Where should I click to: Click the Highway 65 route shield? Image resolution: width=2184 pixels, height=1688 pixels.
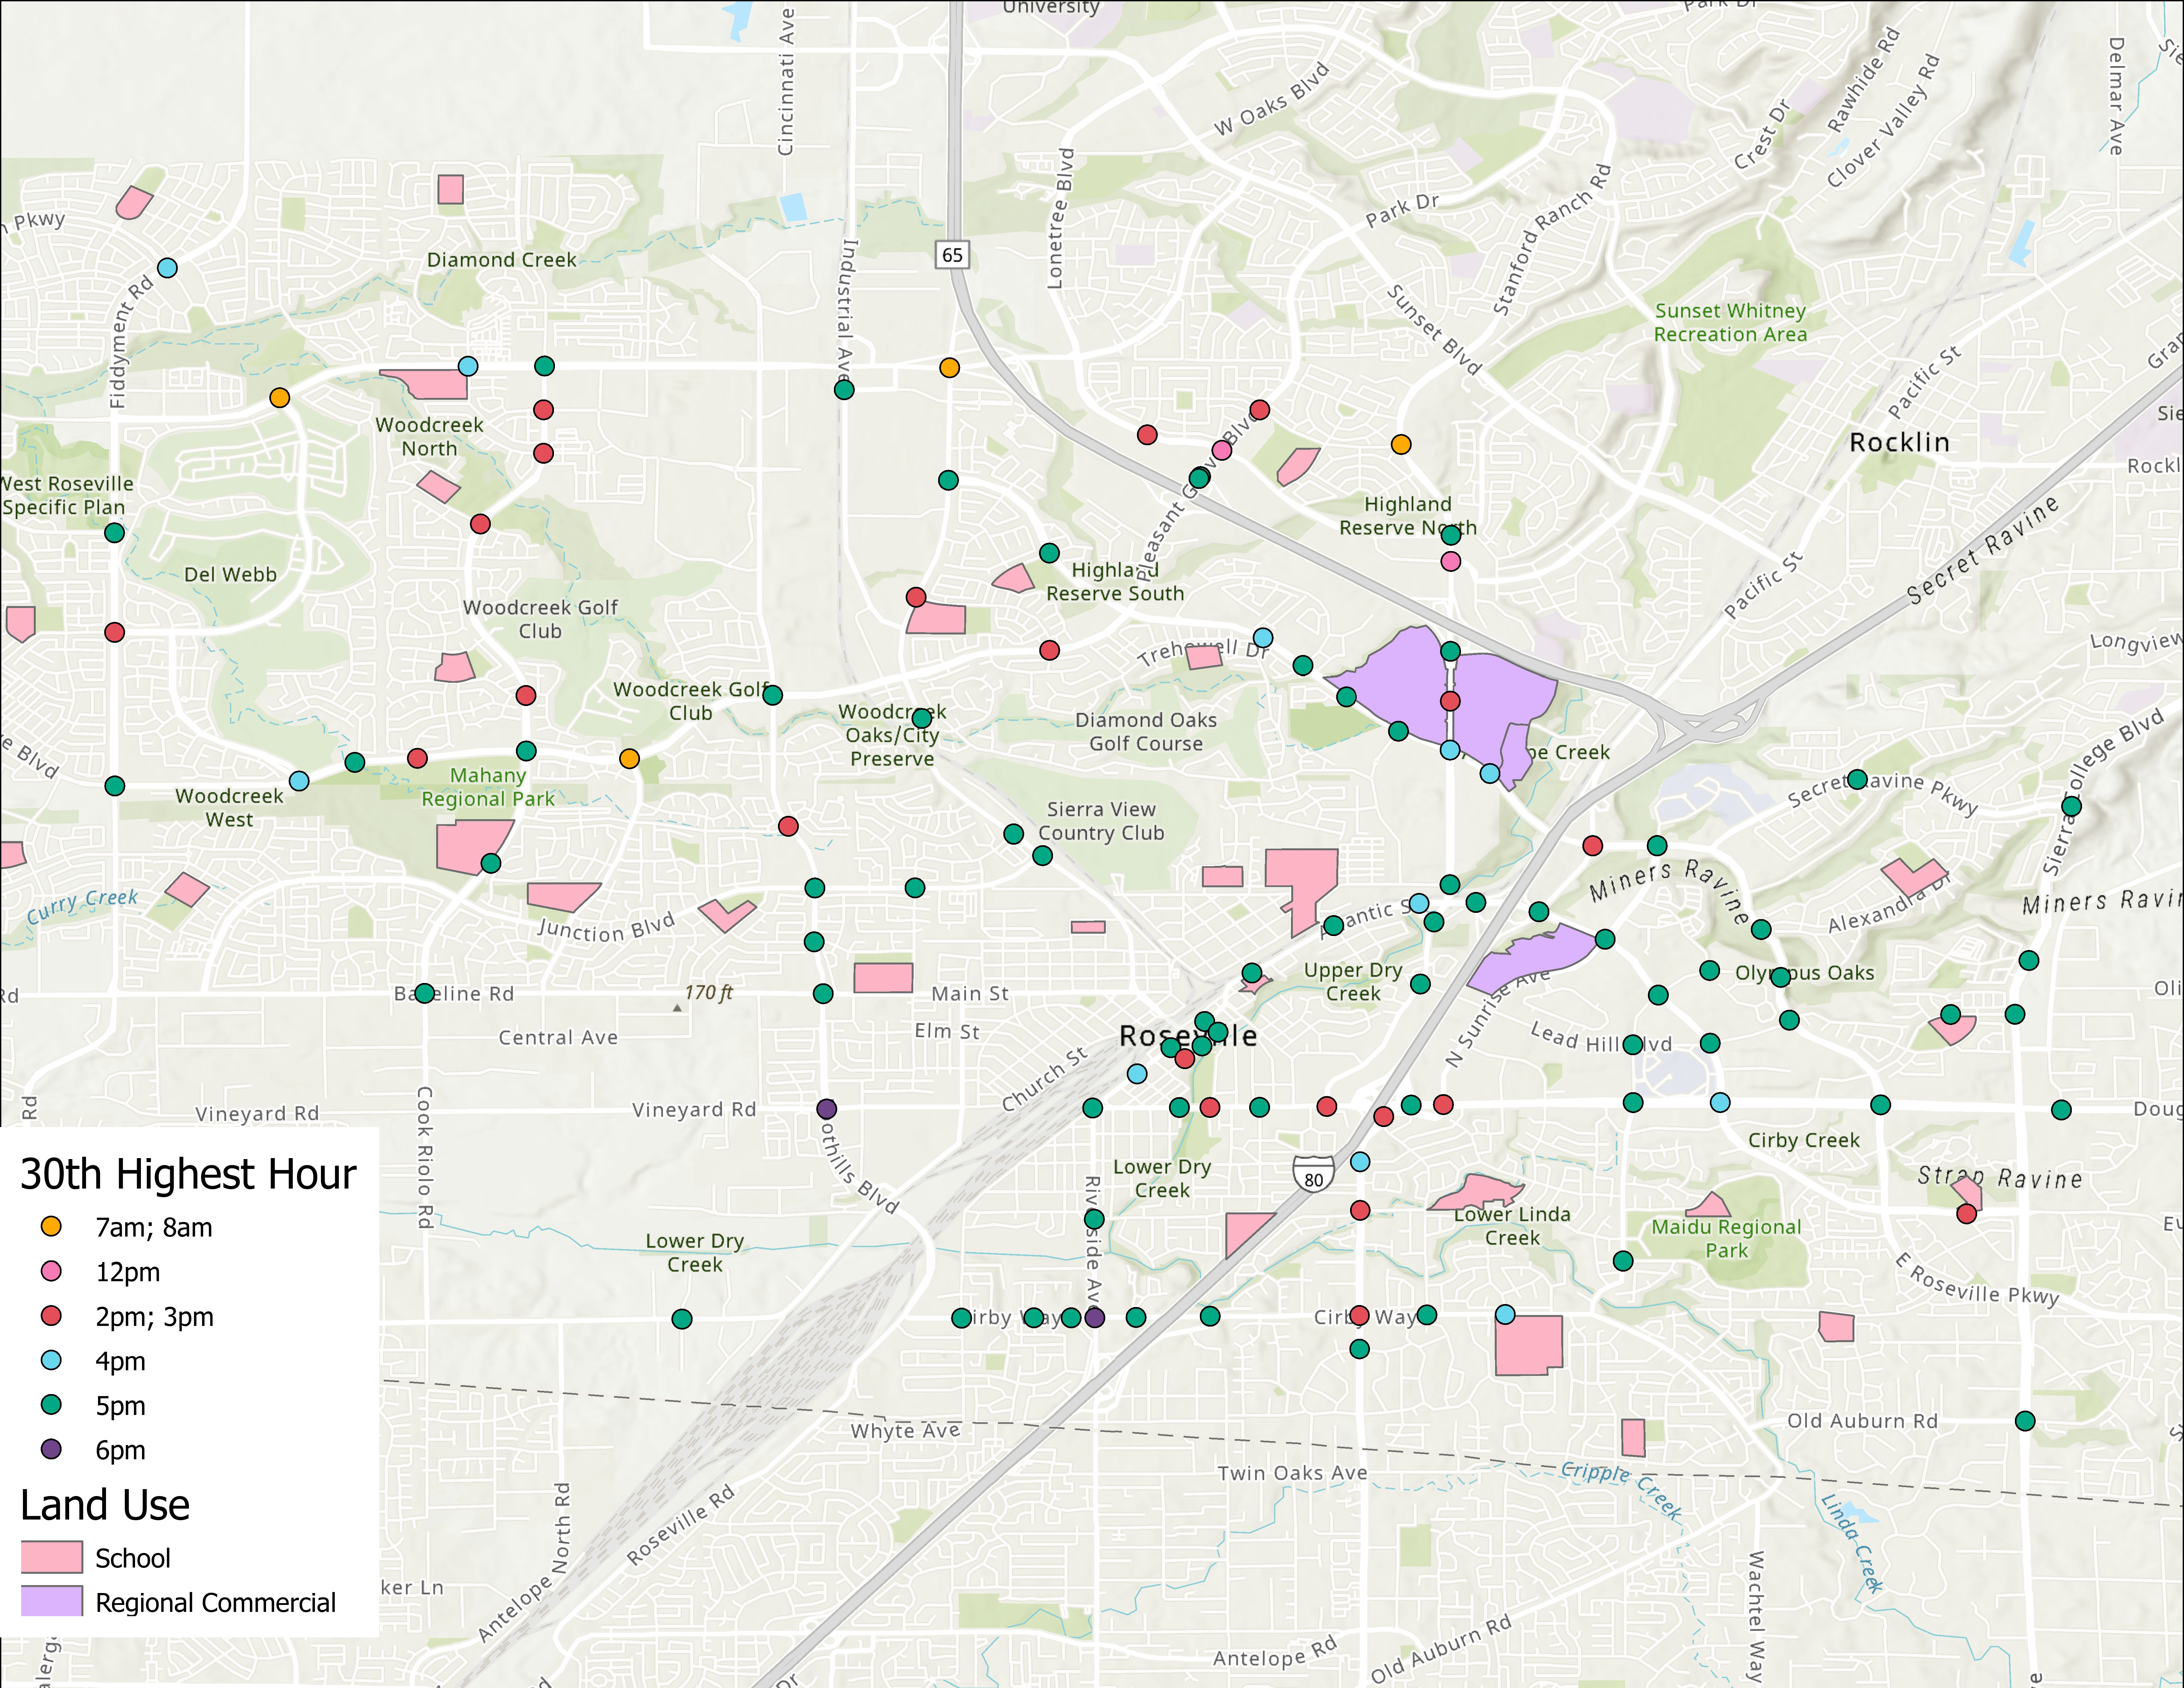click(x=952, y=255)
